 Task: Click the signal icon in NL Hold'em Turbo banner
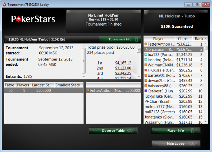pyautogui.click(x=146, y=12)
